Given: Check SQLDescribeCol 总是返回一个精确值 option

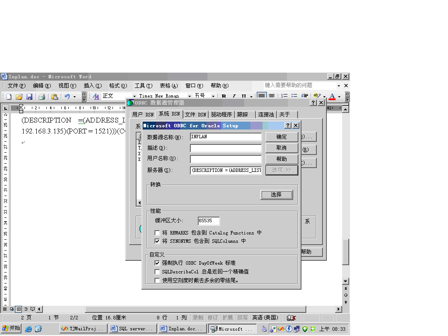Looking at the screenshot, I should (x=157, y=271).
